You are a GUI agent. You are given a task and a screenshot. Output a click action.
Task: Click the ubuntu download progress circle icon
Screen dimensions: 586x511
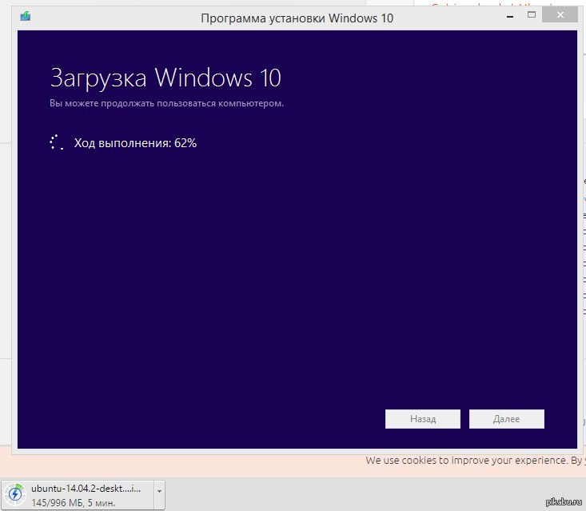point(15,494)
